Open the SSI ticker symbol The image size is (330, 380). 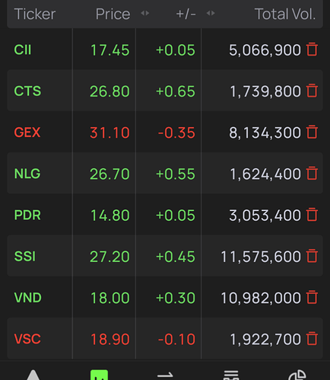click(25, 257)
